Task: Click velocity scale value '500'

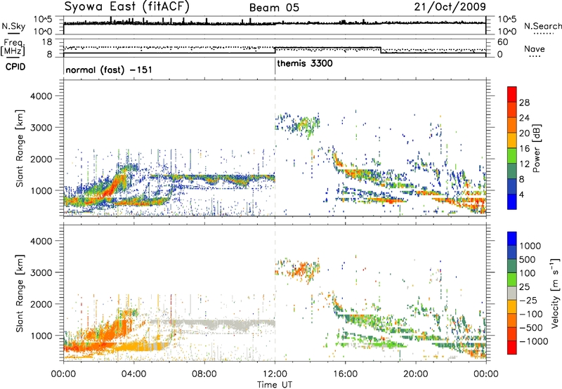Action: click(528, 259)
